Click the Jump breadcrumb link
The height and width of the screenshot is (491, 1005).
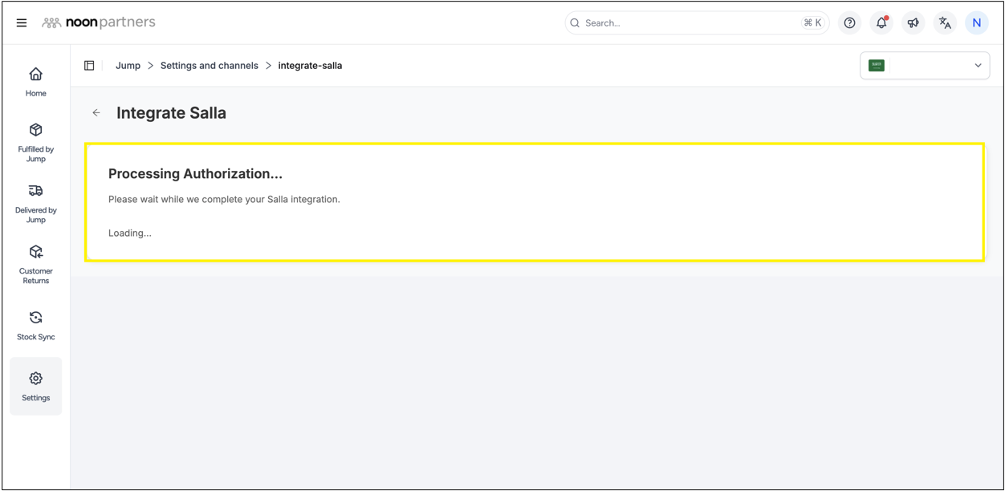coord(128,66)
